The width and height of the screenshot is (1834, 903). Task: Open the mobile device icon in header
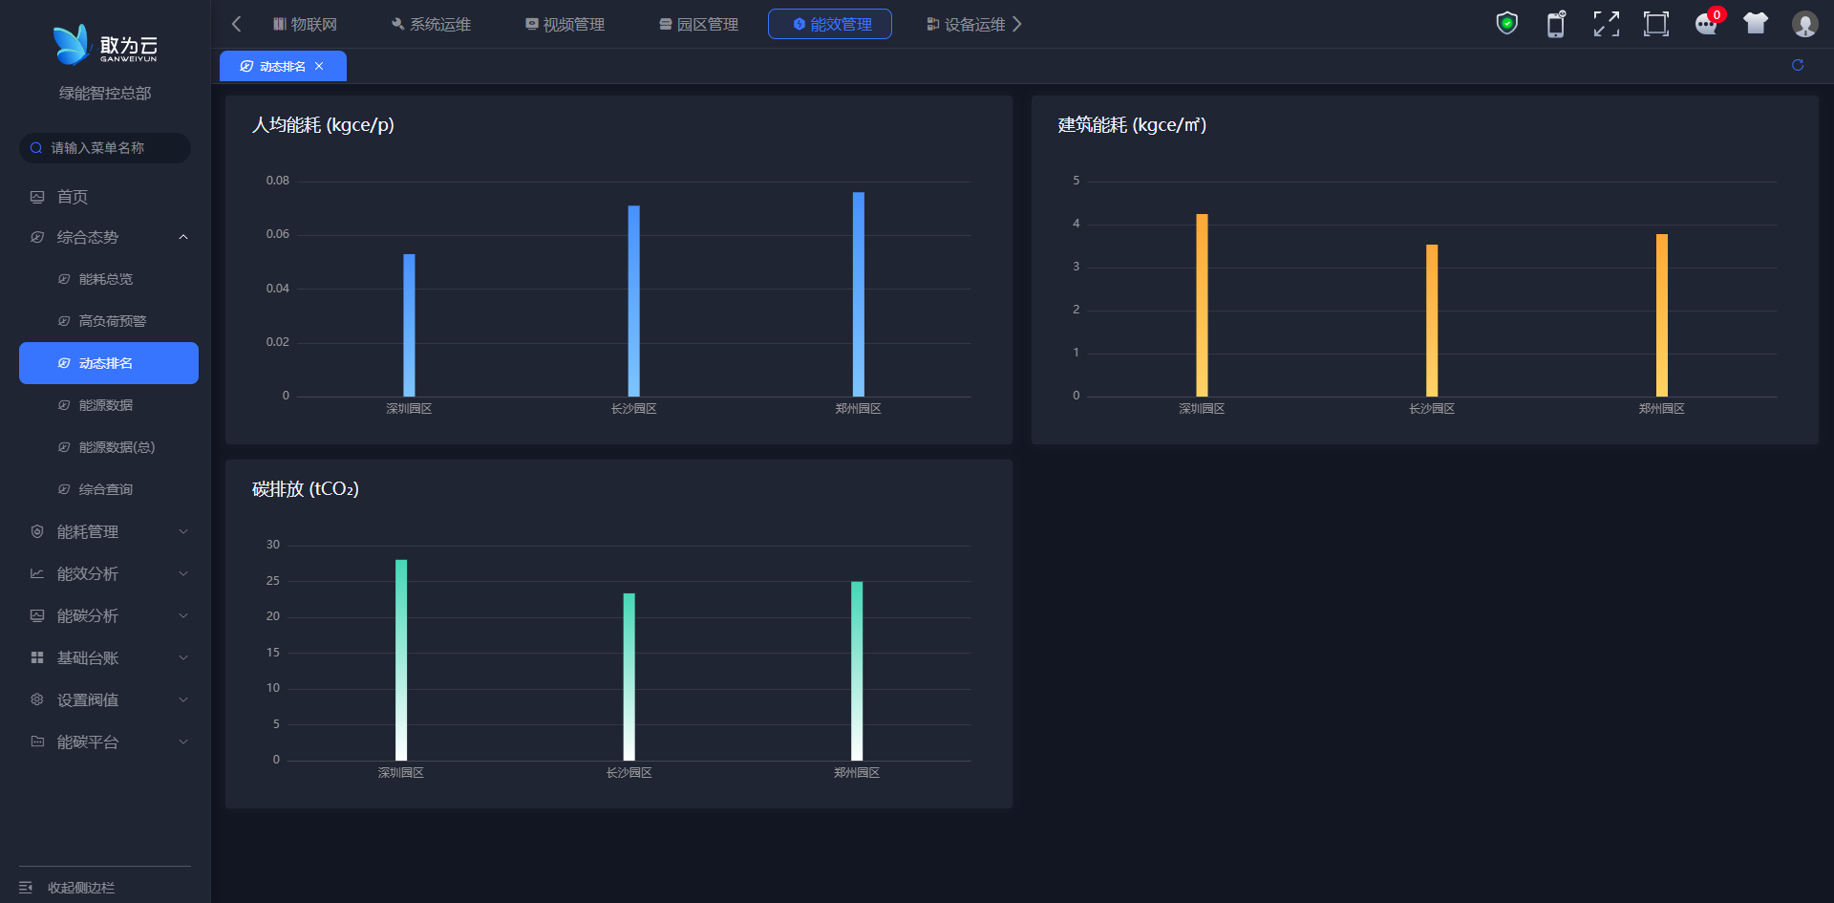point(1556,24)
